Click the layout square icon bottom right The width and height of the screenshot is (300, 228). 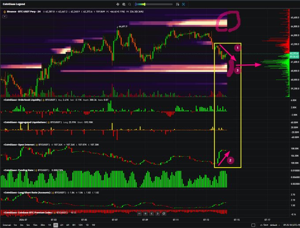pos(253,225)
